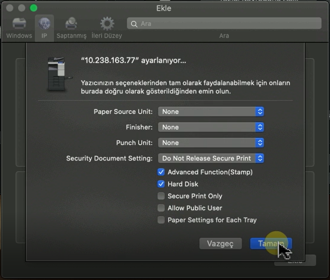This screenshot has width=330, height=280.
Task: Click the printer device image
Action: click(x=60, y=73)
